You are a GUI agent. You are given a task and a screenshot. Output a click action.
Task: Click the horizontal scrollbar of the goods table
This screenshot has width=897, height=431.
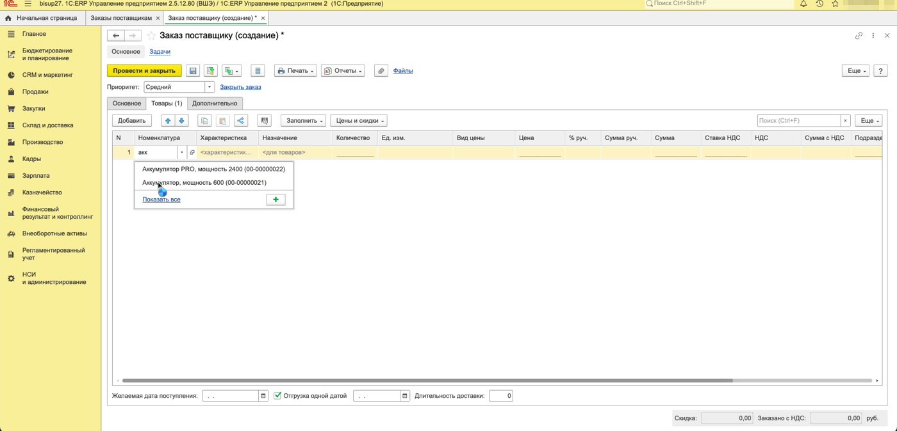point(427,380)
